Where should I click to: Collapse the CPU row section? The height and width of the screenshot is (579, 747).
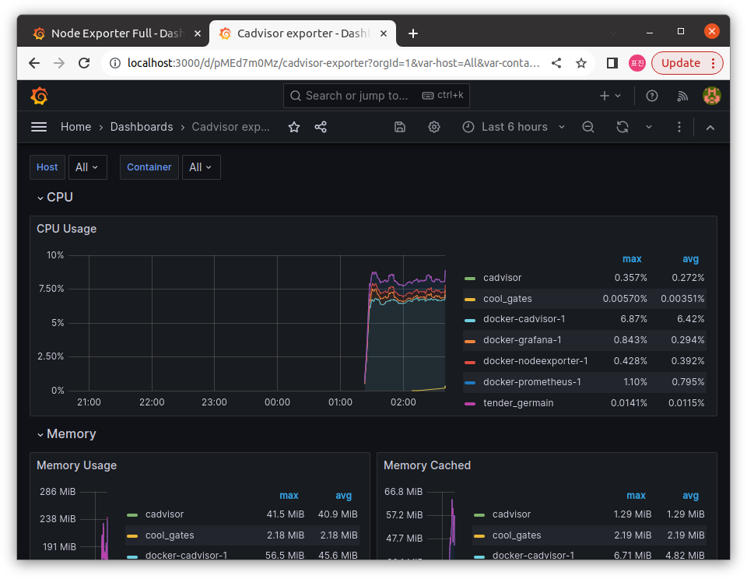[54, 198]
